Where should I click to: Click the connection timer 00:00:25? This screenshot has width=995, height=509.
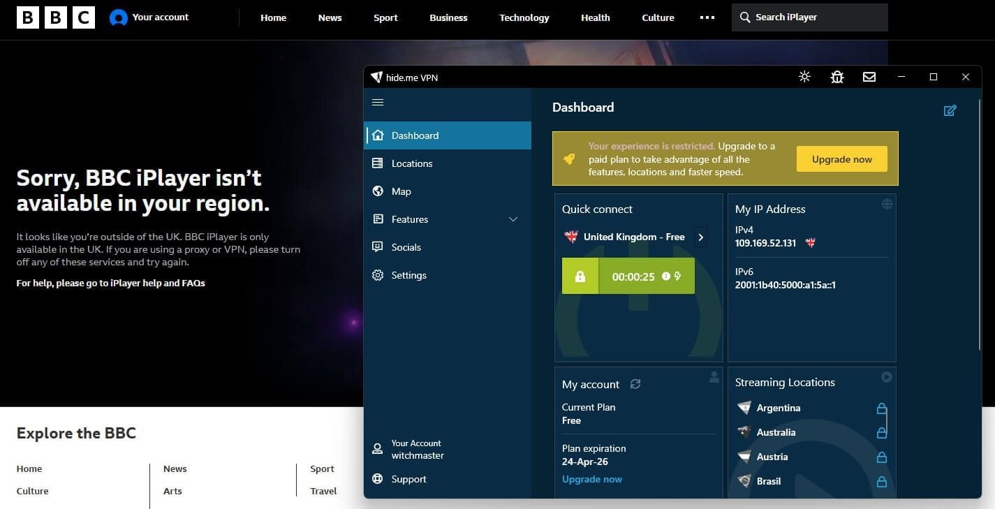click(633, 276)
